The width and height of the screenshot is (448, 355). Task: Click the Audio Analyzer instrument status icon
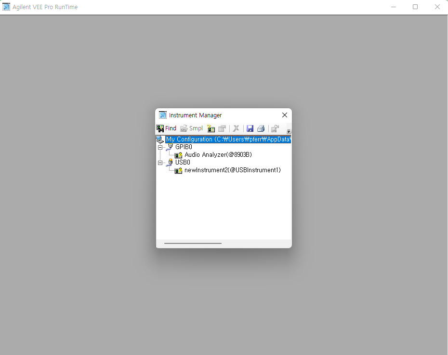tap(178, 155)
